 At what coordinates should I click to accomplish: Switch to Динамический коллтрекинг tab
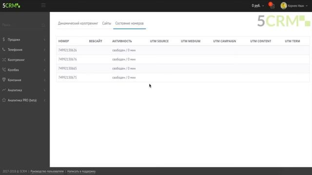click(78, 23)
